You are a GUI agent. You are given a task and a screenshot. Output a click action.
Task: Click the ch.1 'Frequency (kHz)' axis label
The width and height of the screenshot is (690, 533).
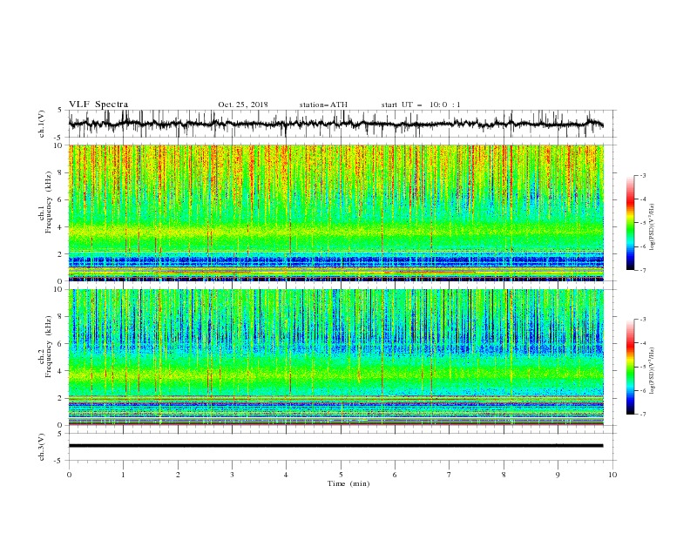(x=49, y=202)
